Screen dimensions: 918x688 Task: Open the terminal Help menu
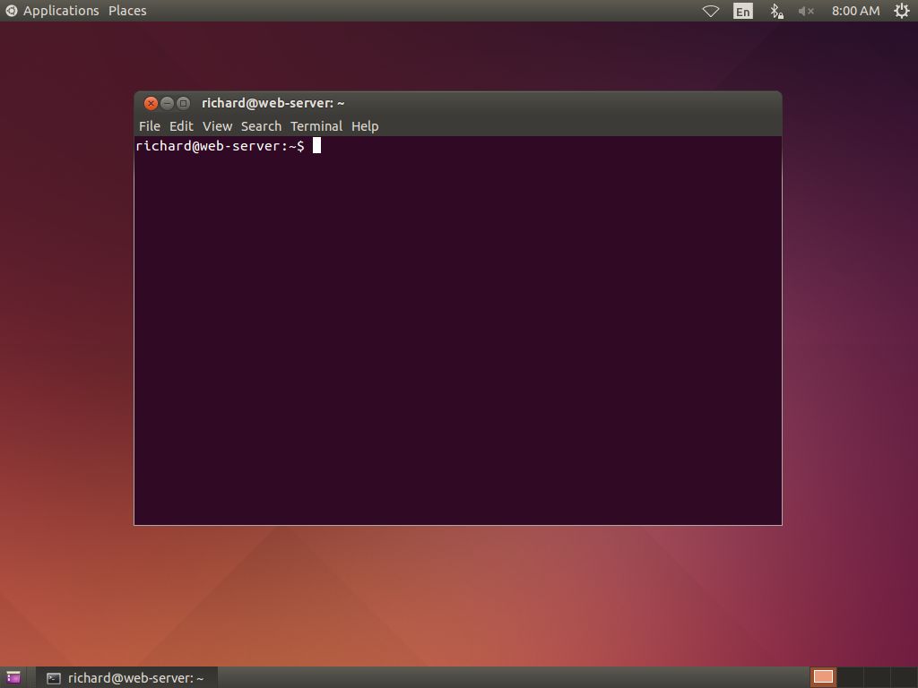tap(365, 125)
